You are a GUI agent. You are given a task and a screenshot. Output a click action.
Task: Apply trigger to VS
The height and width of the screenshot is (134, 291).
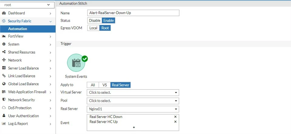105,85
